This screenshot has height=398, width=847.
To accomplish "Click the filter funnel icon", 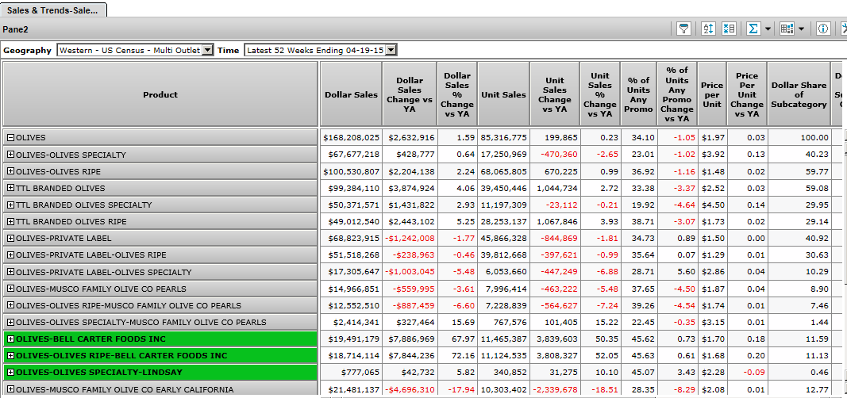I will pyautogui.click(x=683, y=29).
